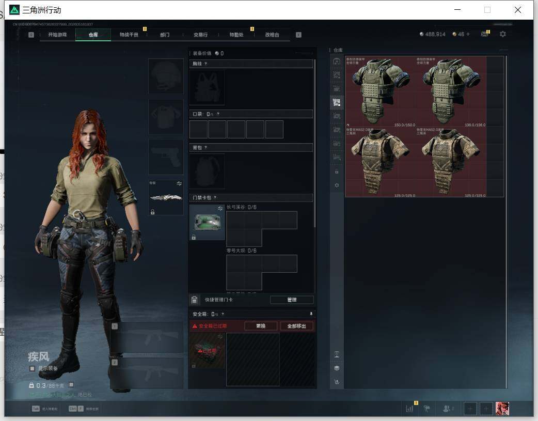Image resolution: width=538 pixels, height=421 pixels.
Task: Open the flag icon in bottom bar
Action: click(x=427, y=409)
